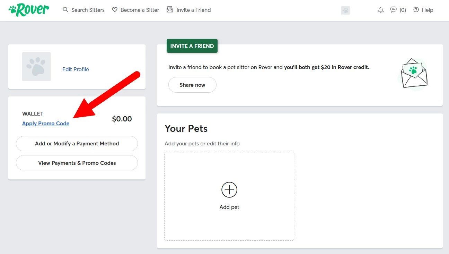Viewport: 449px width, 254px height.
Task: Click the Rover paw logo
Action: coord(28,10)
